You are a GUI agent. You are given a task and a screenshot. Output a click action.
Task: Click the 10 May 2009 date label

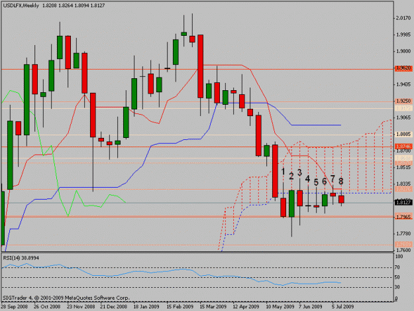tap(280, 306)
